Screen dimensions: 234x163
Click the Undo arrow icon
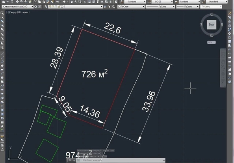[57, 2]
